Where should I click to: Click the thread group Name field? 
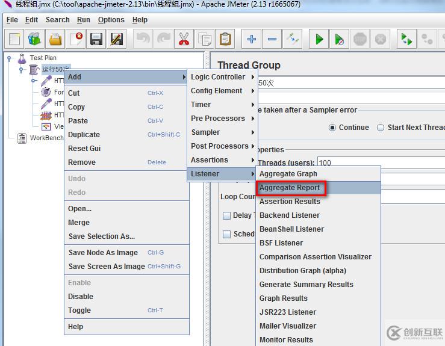(x=351, y=83)
